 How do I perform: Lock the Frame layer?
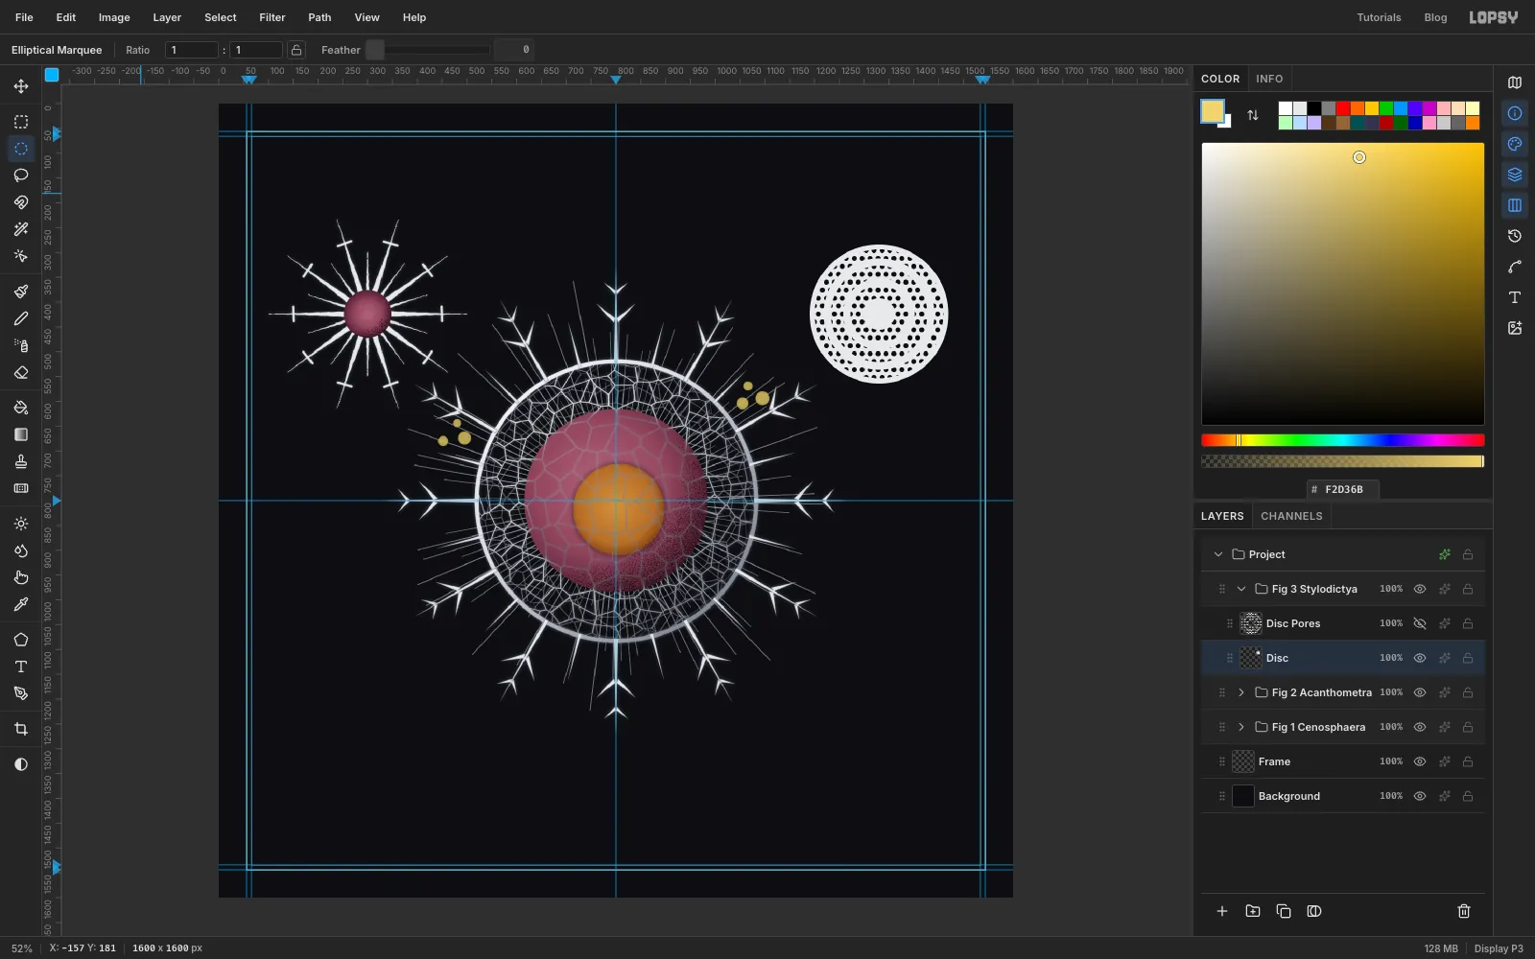click(1468, 761)
